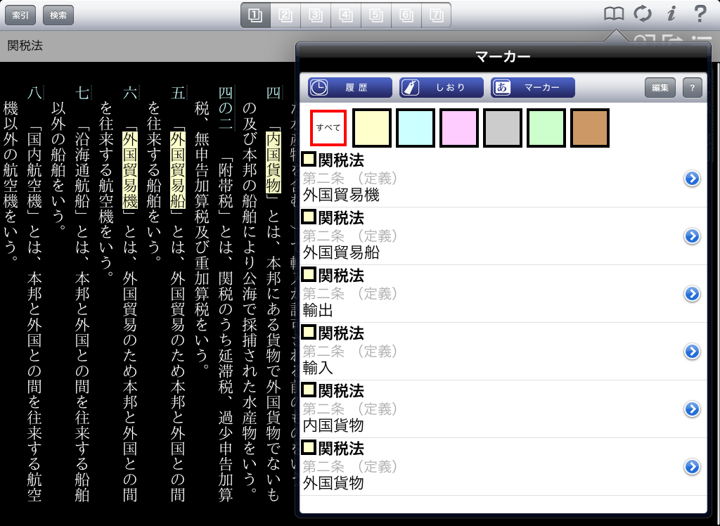Image resolution: width=720 pixels, height=526 pixels.
Task: Open the 履歴 history tab
Action: coord(349,87)
